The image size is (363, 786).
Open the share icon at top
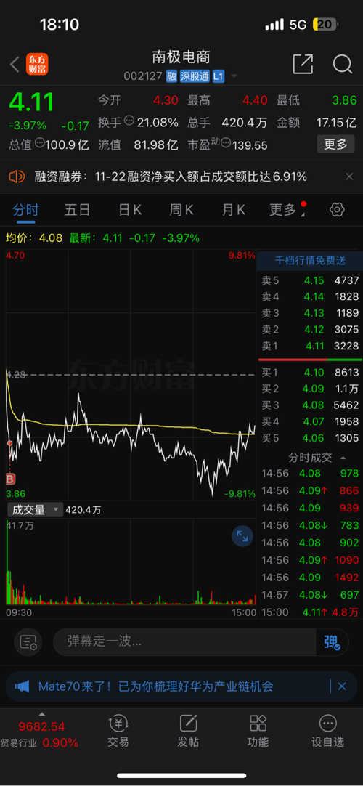(x=303, y=64)
